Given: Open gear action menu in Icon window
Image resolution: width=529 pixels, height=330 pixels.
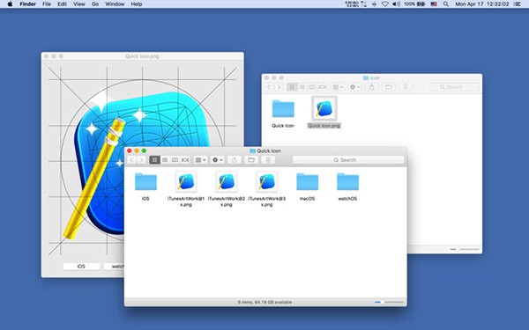Looking at the screenshot, I should (x=355, y=87).
